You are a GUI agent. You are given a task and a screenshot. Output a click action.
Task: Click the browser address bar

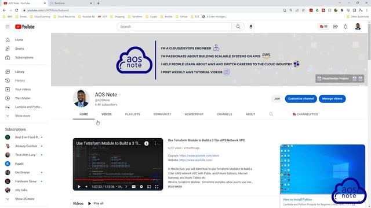pos(151,10)
